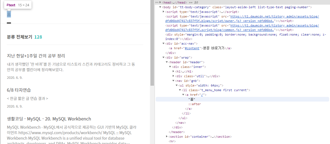The height and width of the screenshot is (144, 330).
Task: Open the owner.js script source link
Action: (x=242, y=19)
